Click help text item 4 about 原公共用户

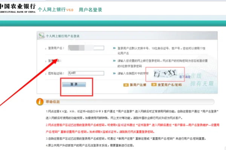tap(90, 145)
